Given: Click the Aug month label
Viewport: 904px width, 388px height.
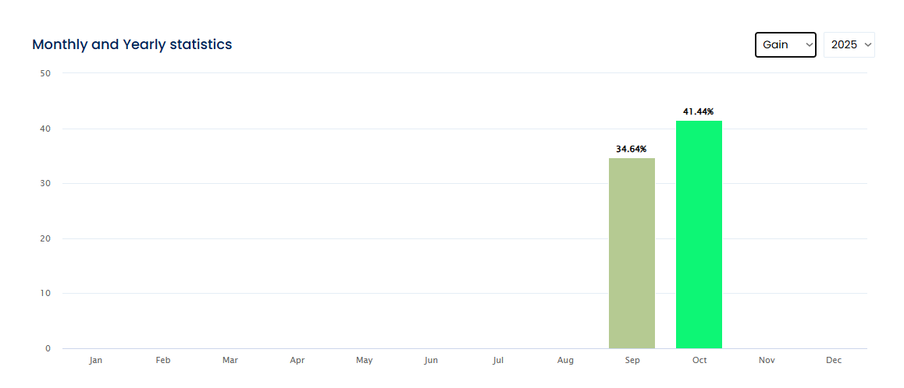Looking at the screenshot, I should 565,361.
